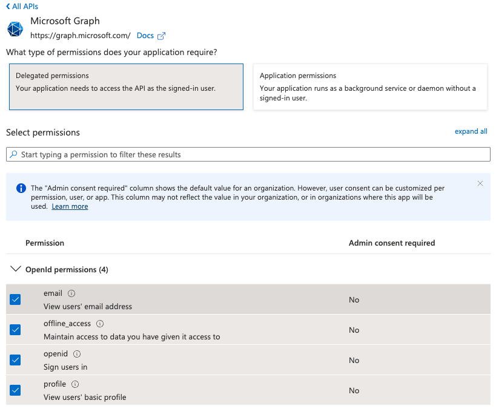Click the No value in email row

[x=354, y=299]
